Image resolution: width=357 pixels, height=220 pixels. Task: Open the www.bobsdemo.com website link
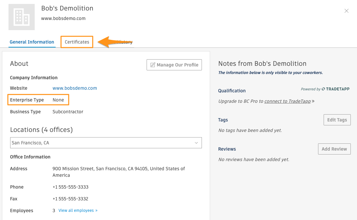[75, 88]
